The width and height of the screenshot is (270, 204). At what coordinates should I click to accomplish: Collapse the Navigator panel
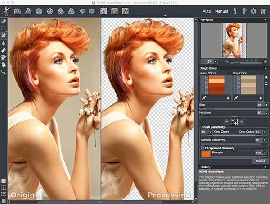click(265, 20)
